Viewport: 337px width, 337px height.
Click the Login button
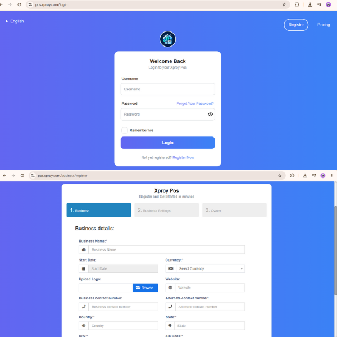coord(167,143)
